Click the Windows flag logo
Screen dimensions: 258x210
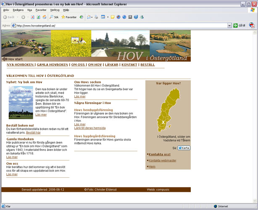(x=253, y=10)
